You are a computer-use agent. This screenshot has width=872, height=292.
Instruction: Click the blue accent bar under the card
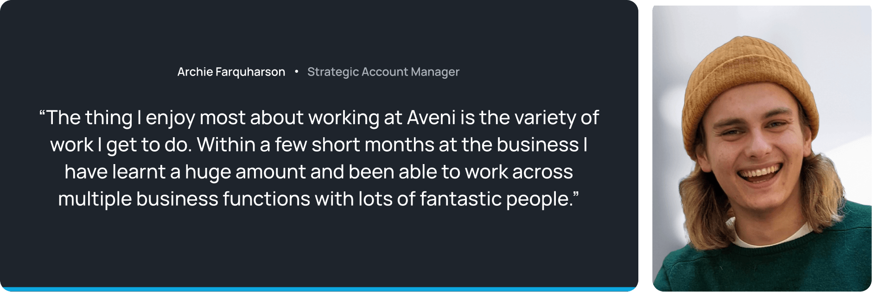[319, 289]
